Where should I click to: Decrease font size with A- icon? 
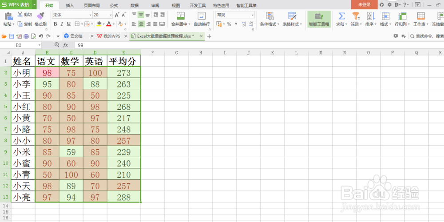click(124, 15)
